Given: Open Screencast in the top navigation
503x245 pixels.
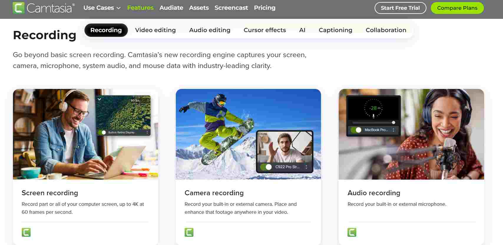Looking at the screenshot, I should [231, 8].
